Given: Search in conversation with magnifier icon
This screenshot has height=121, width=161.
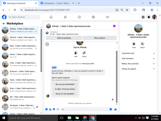Looking at the screenshot, I should tap(142, 44).
